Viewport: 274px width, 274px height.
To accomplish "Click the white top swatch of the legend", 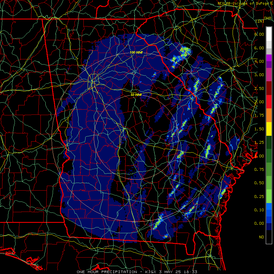I will [x=269, y=34].
